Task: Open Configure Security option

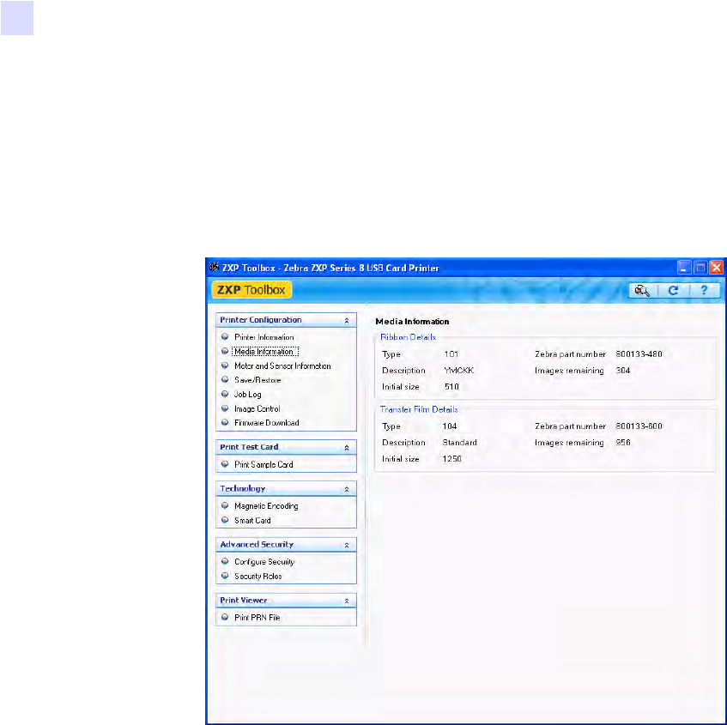Action: point(264,562)
